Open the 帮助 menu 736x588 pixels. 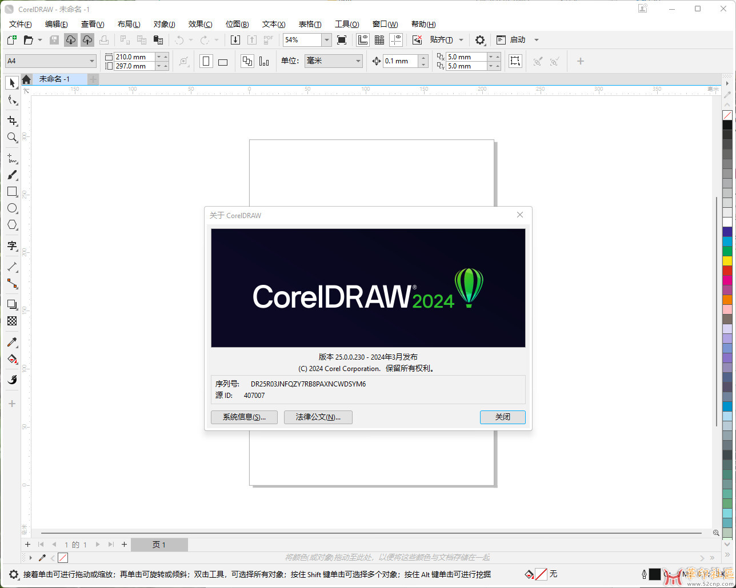[423, 24]
